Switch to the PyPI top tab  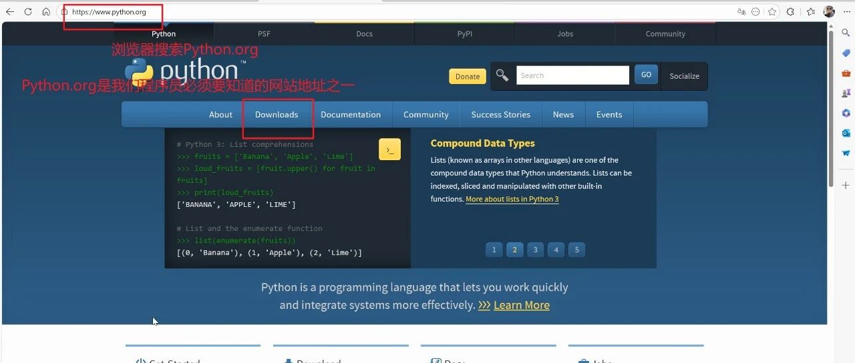click(x=465, y=33)
